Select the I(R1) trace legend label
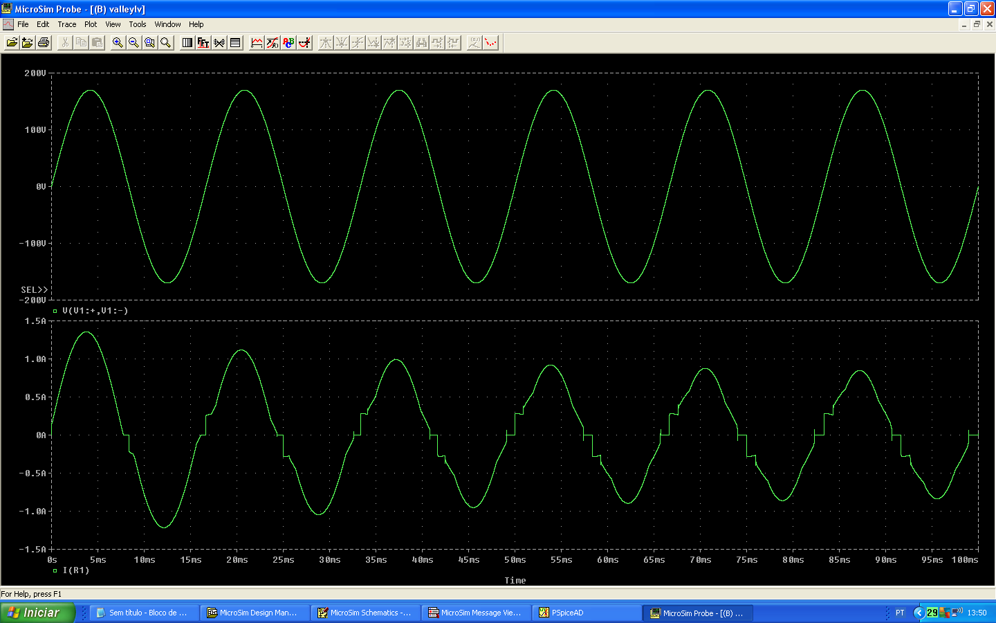The image size is (996, 623). [x=76, y=570]
